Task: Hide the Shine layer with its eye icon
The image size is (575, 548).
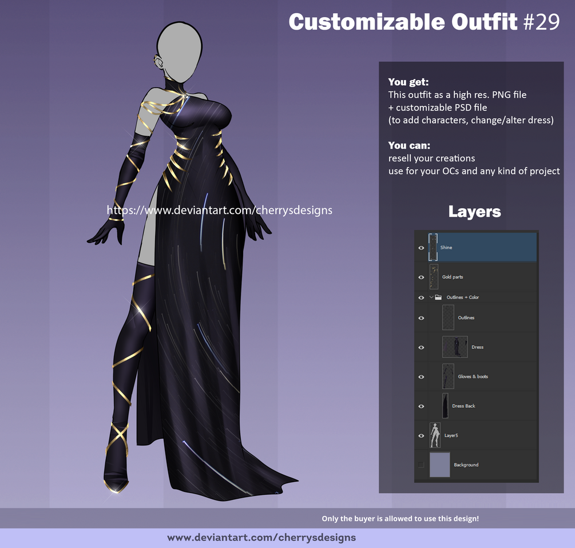Action: point(421,248)
